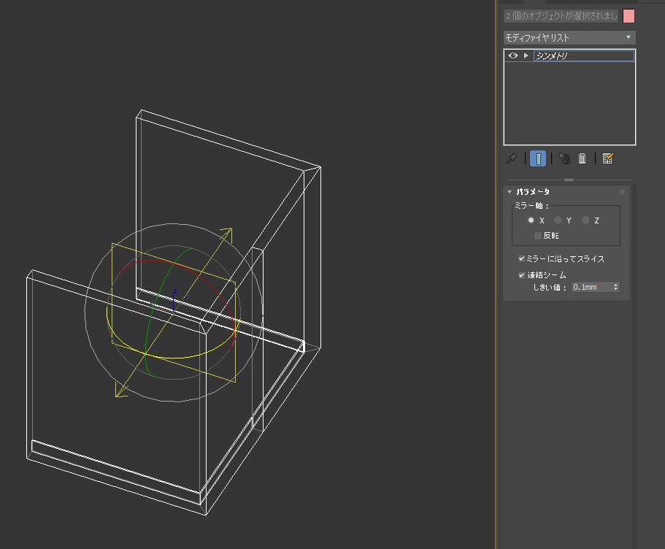665x549 pixels.
Task: Click the drag handle of パラメータ rollout
Action: 622,192
